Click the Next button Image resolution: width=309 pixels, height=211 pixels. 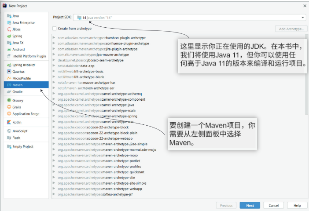coord(250,205)
